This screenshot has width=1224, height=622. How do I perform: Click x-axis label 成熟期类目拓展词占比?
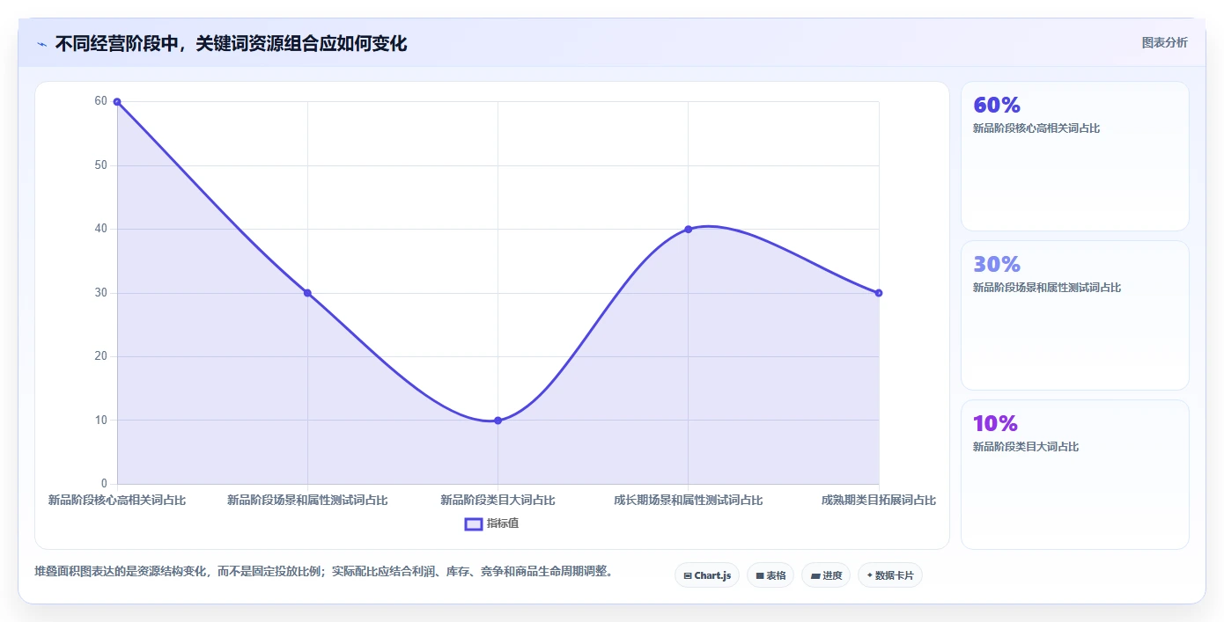879,500
